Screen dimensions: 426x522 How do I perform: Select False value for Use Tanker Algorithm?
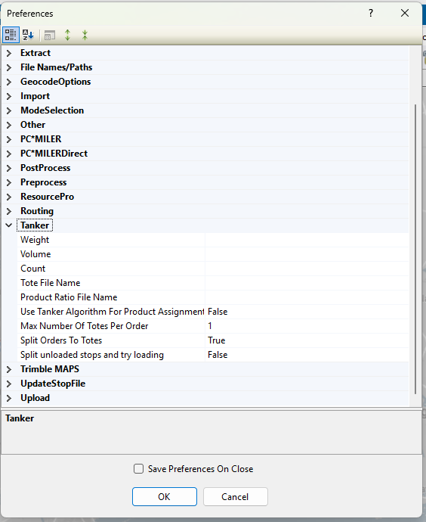coord(218,312)
